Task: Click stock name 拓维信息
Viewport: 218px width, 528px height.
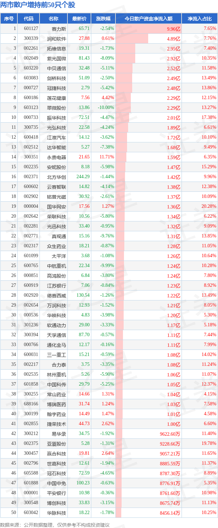Action: 57,48
